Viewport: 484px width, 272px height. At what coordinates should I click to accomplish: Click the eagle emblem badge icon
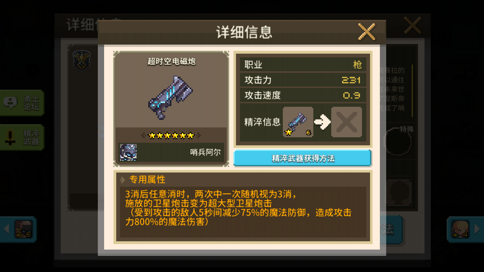82,60
